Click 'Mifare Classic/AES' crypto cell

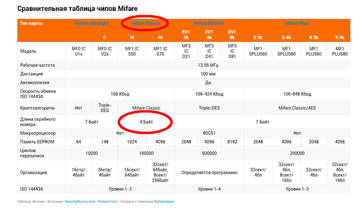(297, 108)
